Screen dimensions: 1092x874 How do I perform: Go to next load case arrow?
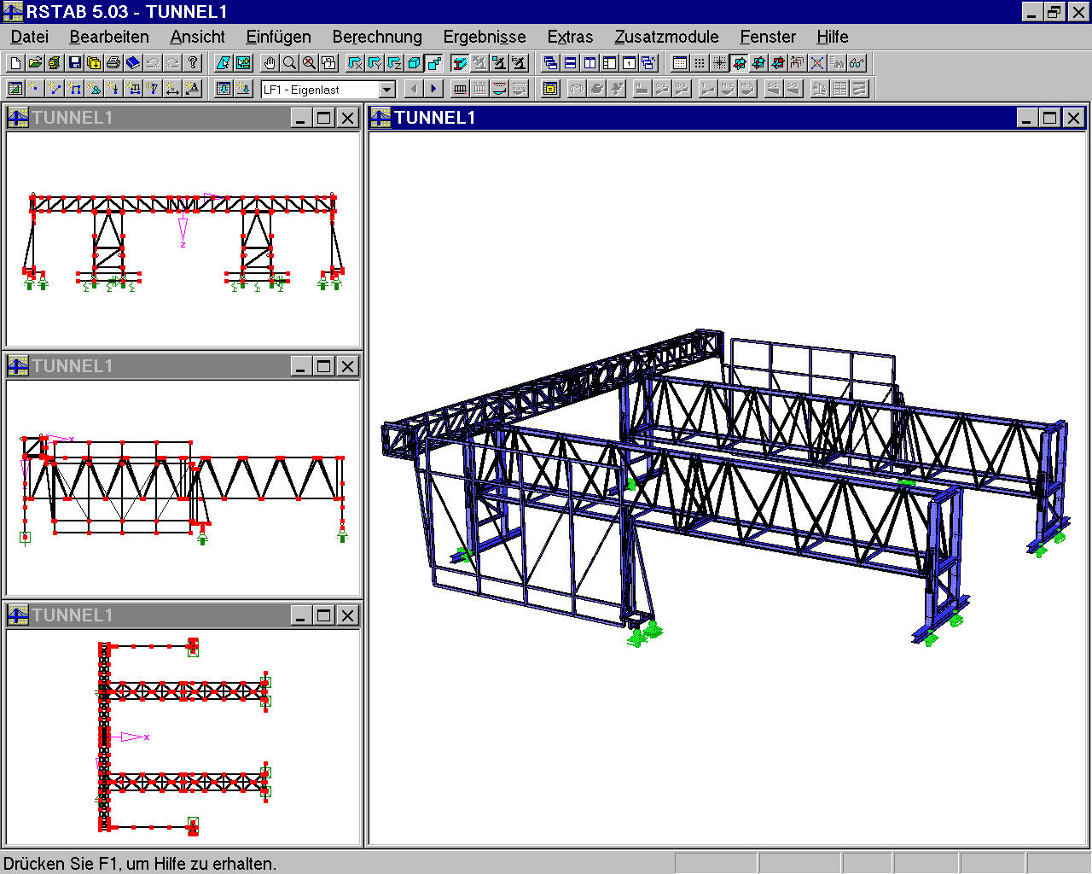click(433, 89)
